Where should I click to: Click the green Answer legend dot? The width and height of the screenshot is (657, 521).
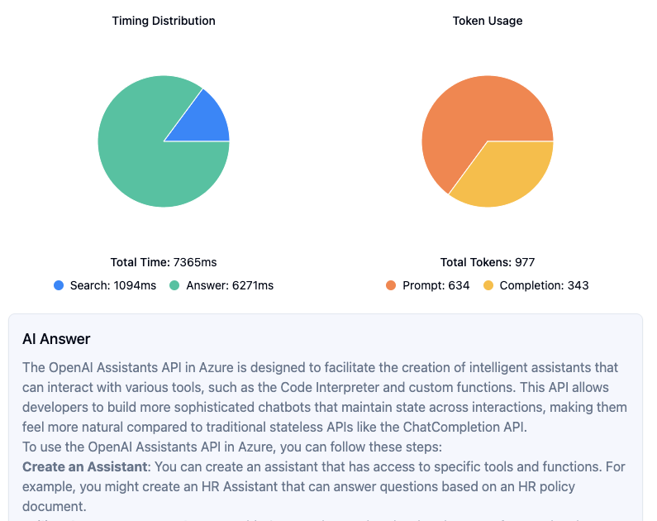pyautogui.click(x=174, y=285)
